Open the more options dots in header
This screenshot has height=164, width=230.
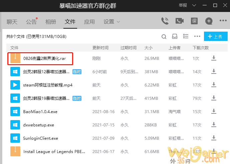(223, 21)
